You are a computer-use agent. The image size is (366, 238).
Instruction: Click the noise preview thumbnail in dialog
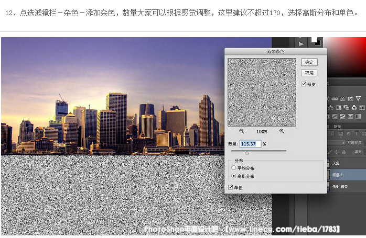coord(262,92)
